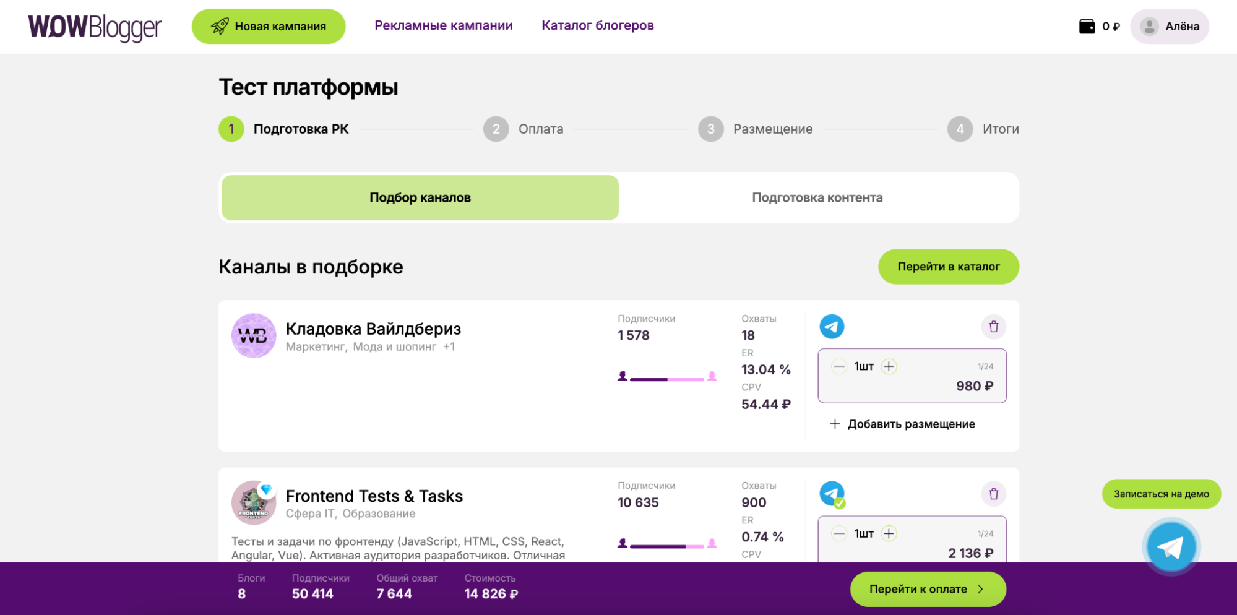This screenshot has height=615, width=1237.
Task: Click Telegram icon in Frontend Tests row
Action: coord(832,494)
